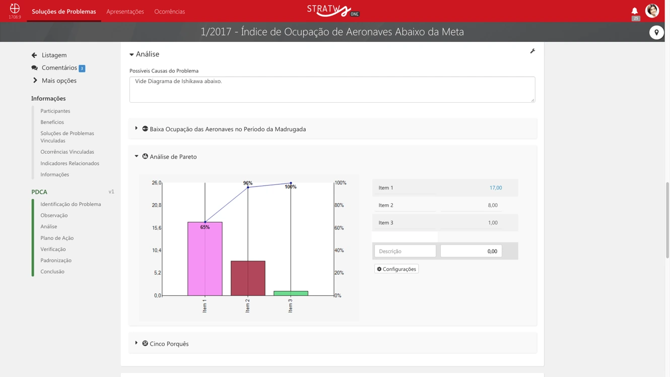
Task: Click the Stratws One logo
Action: [333, 11]
